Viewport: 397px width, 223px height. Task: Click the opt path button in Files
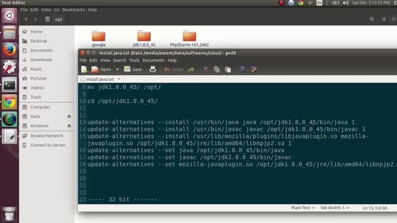[58, 19]
